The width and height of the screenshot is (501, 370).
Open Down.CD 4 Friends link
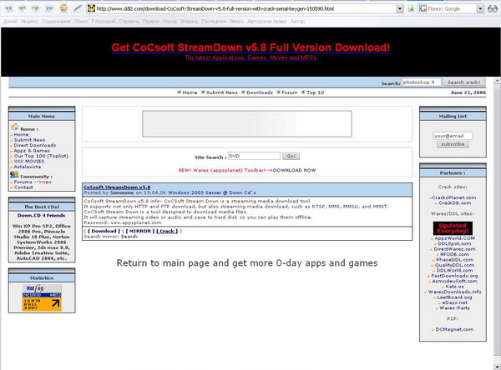(42, 216)
